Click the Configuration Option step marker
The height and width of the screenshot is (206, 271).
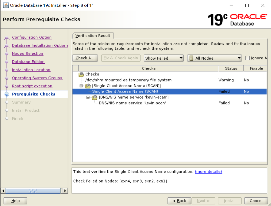(x=7, y=38)
